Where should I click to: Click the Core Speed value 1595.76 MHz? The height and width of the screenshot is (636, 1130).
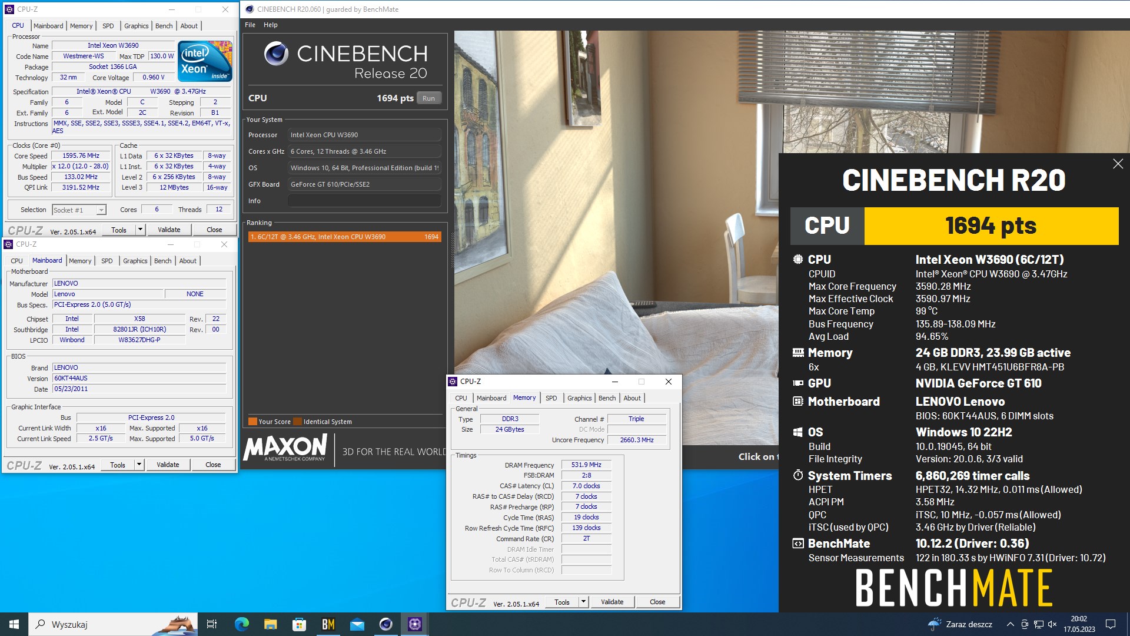(x=81, y=156)
